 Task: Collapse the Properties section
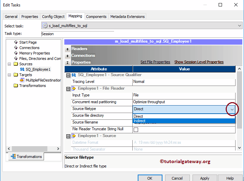(68, 63)
